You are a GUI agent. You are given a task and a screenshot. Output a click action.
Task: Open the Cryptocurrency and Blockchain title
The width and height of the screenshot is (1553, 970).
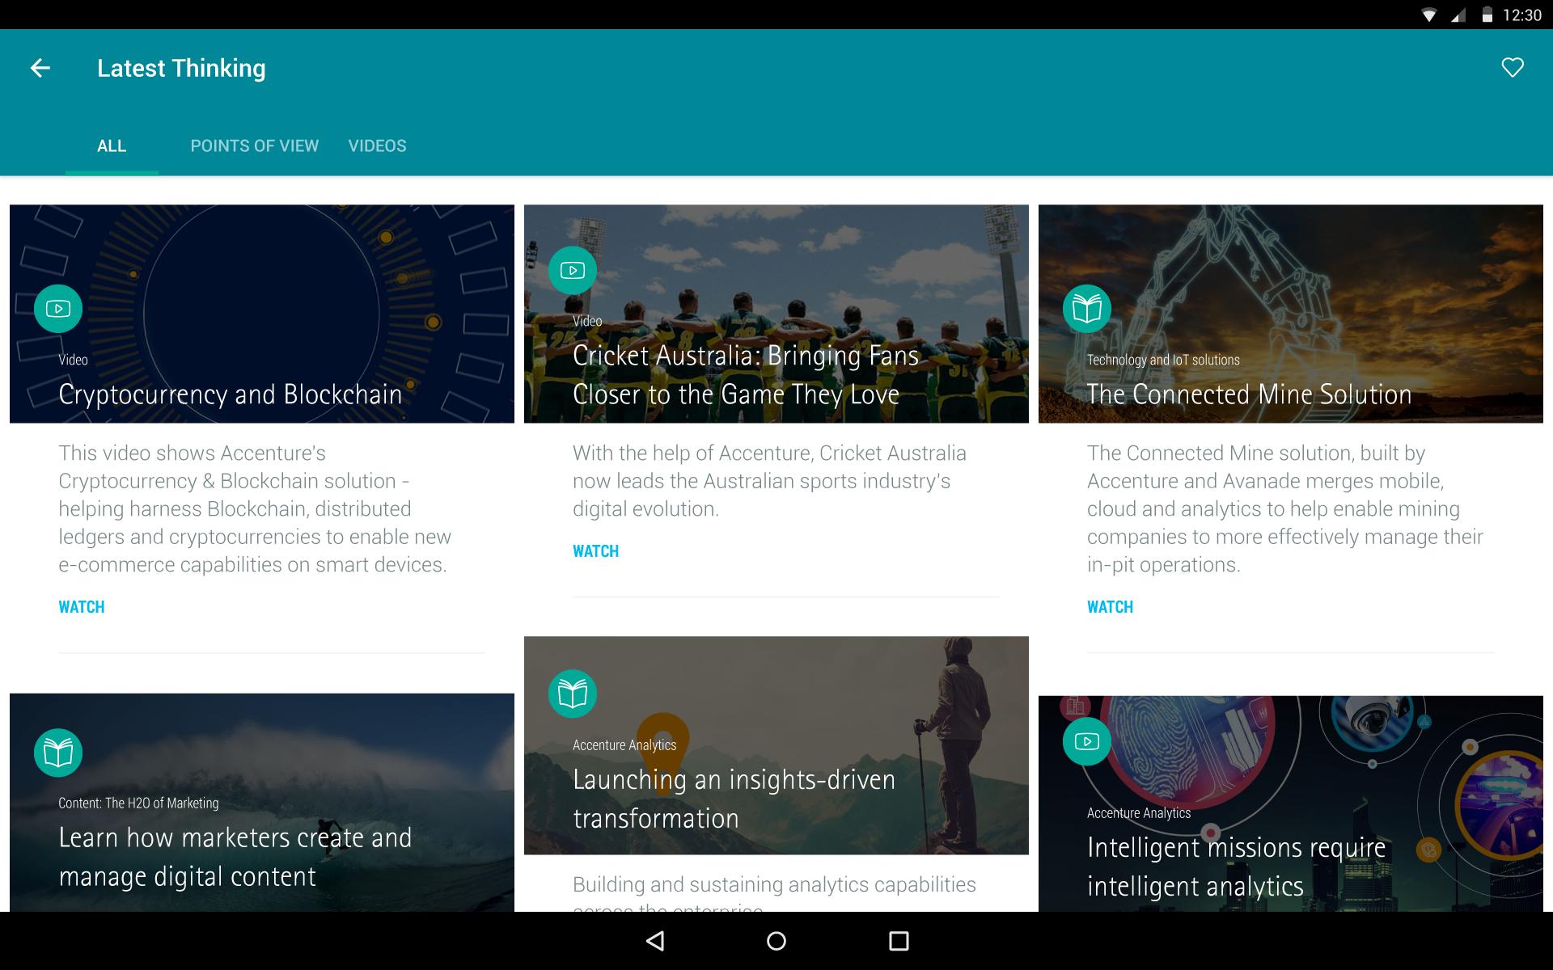(x=231, y=394)
